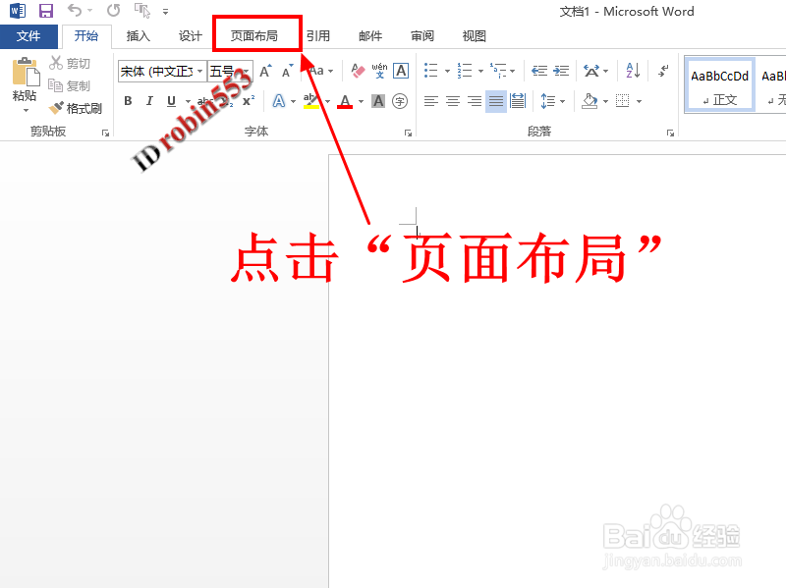
Task: Open the 页面布局 ribbon tab
Action: tap(255, 35)
